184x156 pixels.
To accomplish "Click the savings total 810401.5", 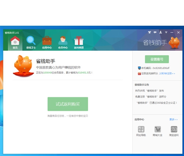I will 83,73.
